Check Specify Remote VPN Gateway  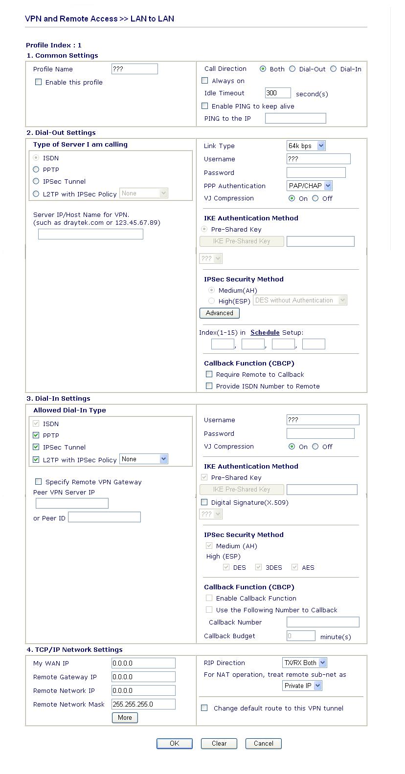tap(39, 482)
